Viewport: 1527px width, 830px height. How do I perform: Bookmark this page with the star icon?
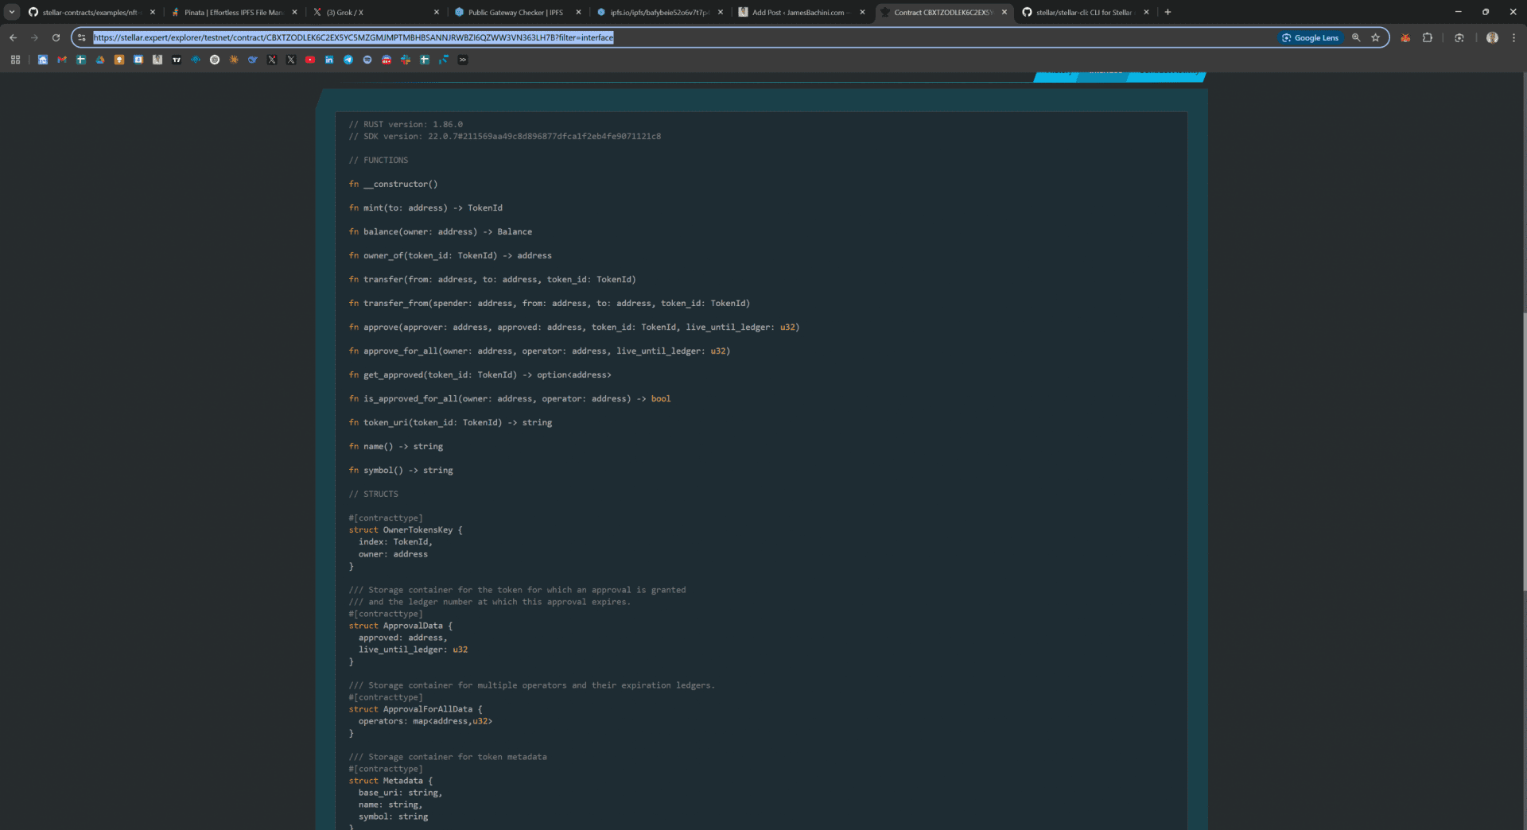click(x=1375, y=37)
